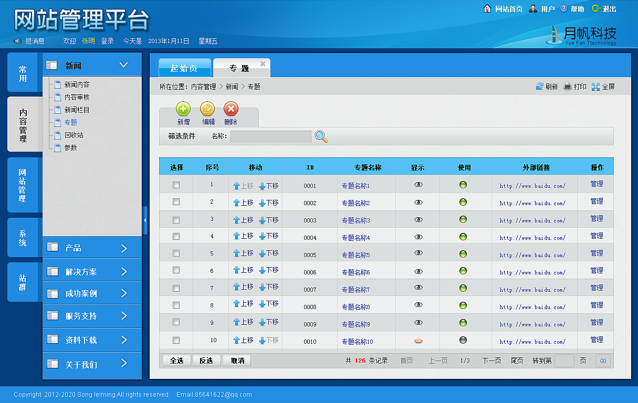Open the 站群 side tab
Image resolution: width=638 pixels, height=403 pixels.
click(x=22, y=282)
